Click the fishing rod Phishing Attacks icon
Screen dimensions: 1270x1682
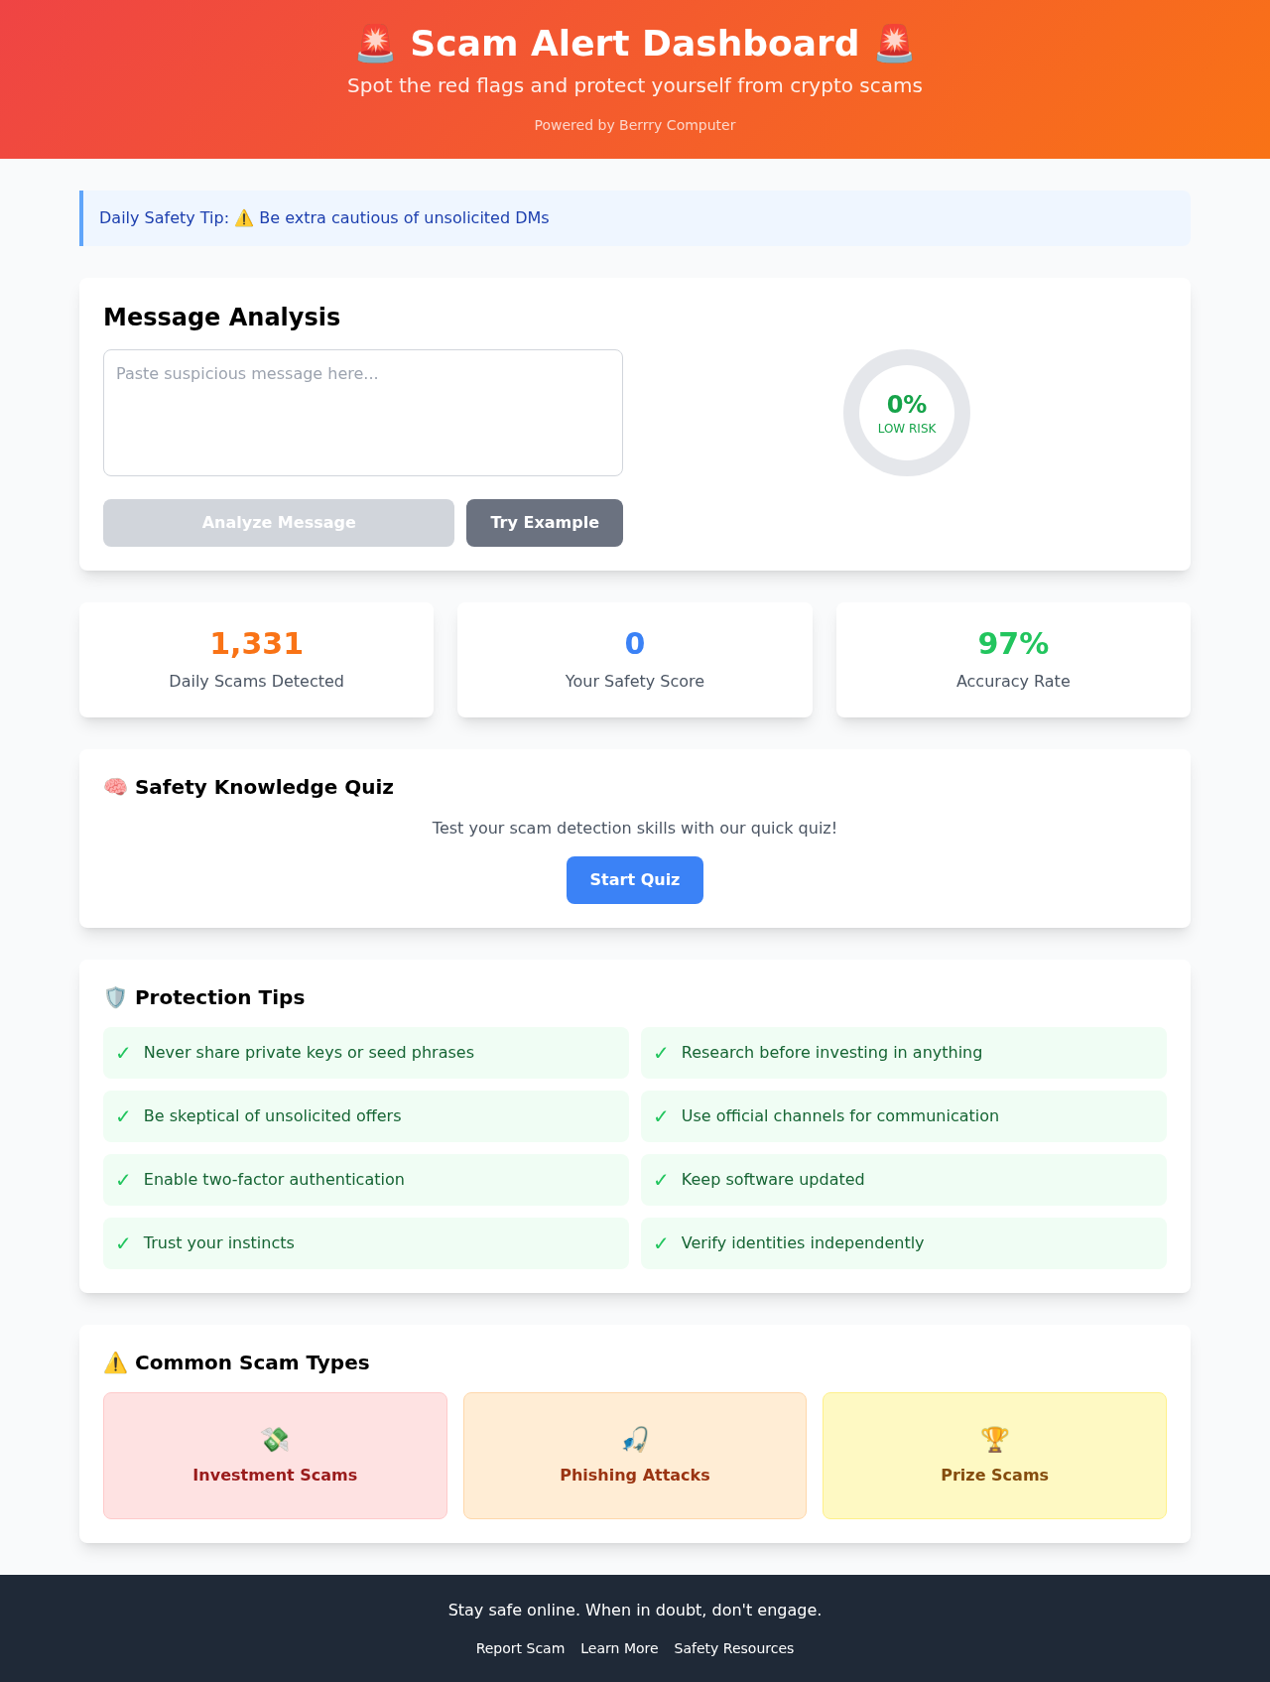click(635, 1439)
